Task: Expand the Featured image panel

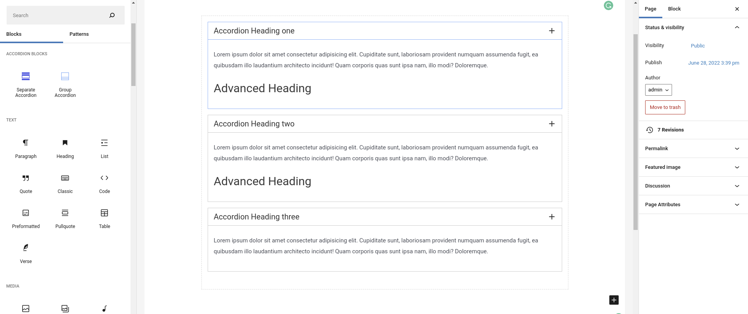Action: pos(693,167)
